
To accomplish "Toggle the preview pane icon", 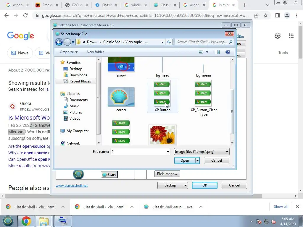I will tap(217, 52).
